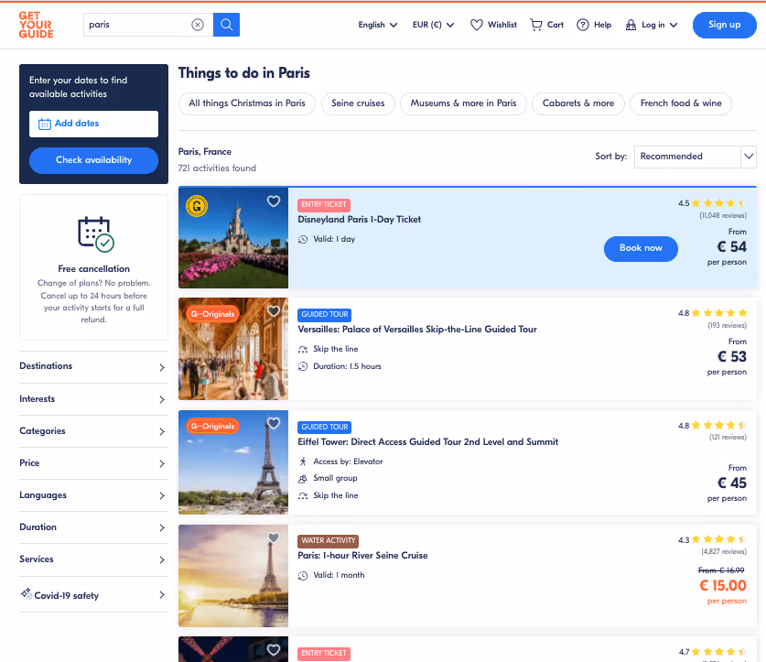Screen dimensions: 766x662
Task: Open the EUR (€) currency dropdown
Action: coord(433,25)
